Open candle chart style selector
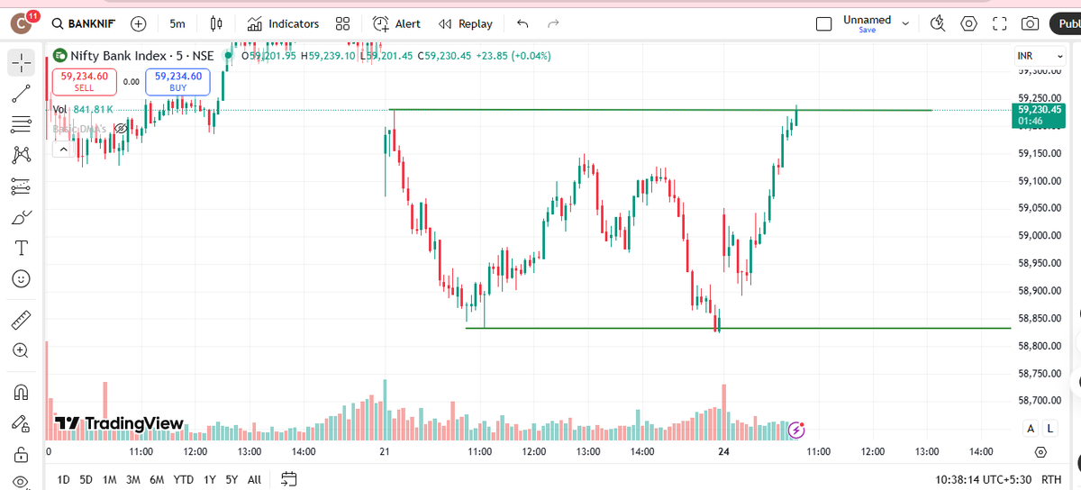 pos(216,24)
